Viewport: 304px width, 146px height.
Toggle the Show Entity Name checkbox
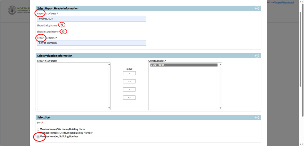(x=62, y=25)
